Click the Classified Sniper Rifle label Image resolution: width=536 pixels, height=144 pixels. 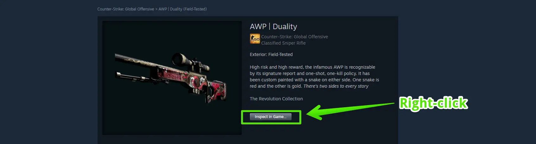(x=283, y=43)
